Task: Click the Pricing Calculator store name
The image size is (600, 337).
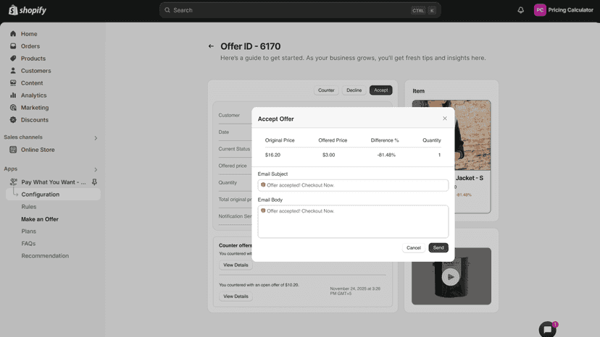Action: click(570, 10)
